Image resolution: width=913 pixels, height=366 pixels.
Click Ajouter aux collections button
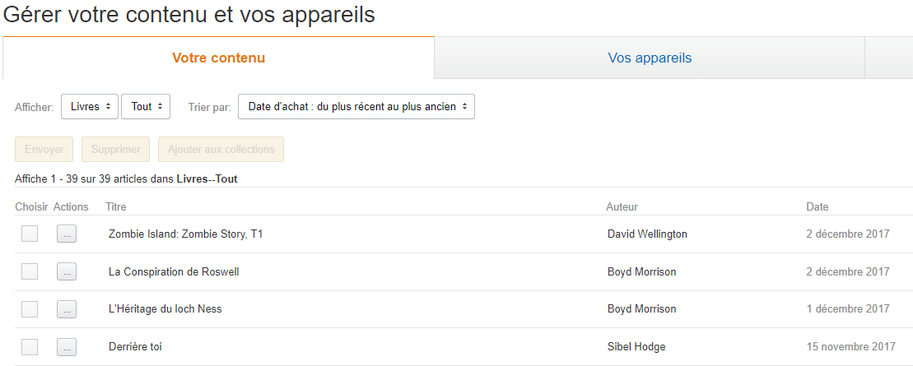pos(221,150)
